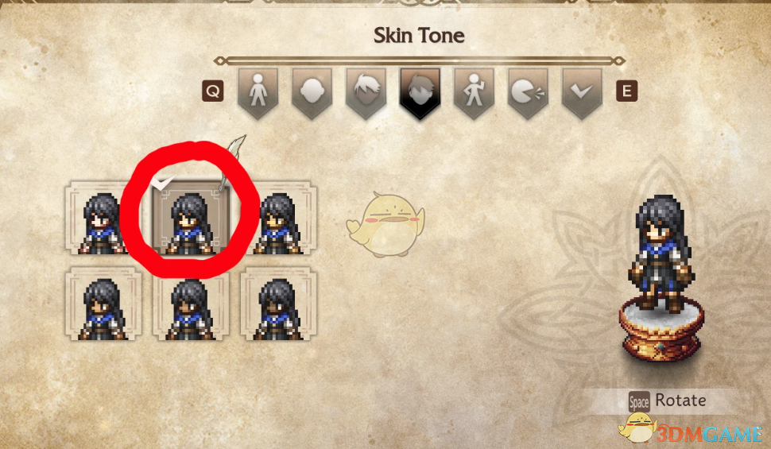Open the body type tab icon
The image size is (771, 449).
pyautogui.click(x=258, y=94)
